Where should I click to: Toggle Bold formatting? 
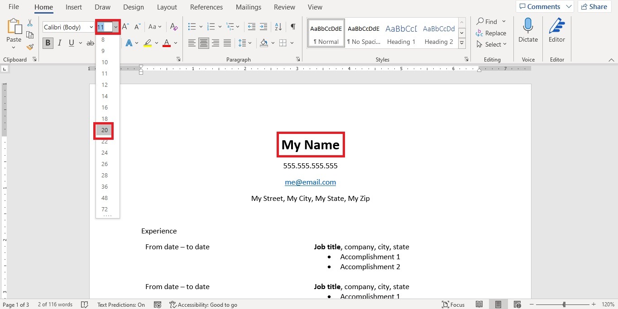[48, 43]
